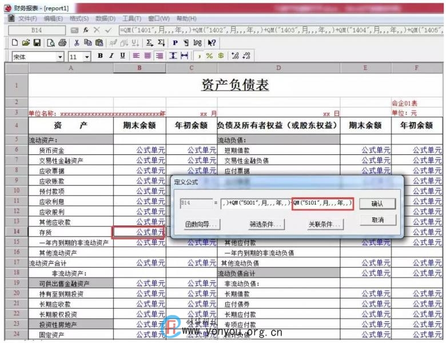Create a new report with the New icon

14,43
